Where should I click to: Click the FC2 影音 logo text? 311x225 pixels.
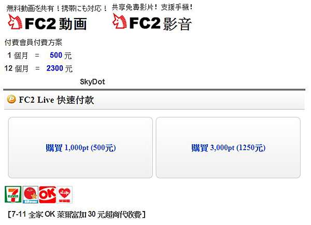click(x=160, y=23)
